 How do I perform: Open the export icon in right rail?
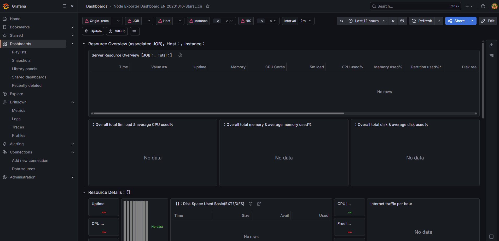(x=491, y=45)
